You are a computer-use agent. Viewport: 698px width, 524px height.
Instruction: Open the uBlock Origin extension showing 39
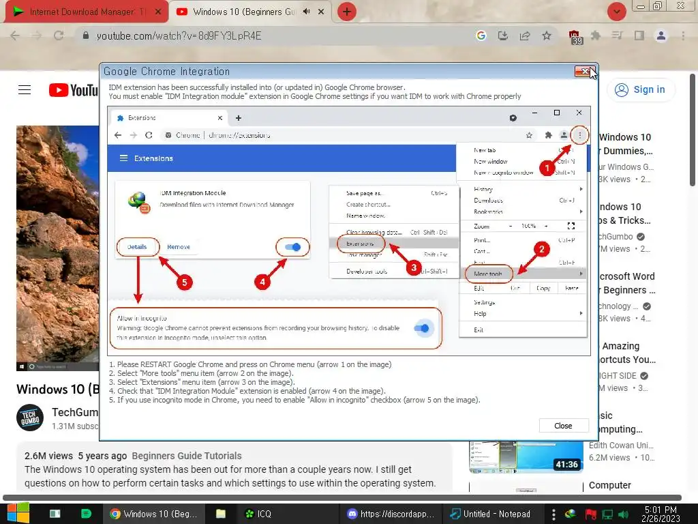(x=575, y=37)
